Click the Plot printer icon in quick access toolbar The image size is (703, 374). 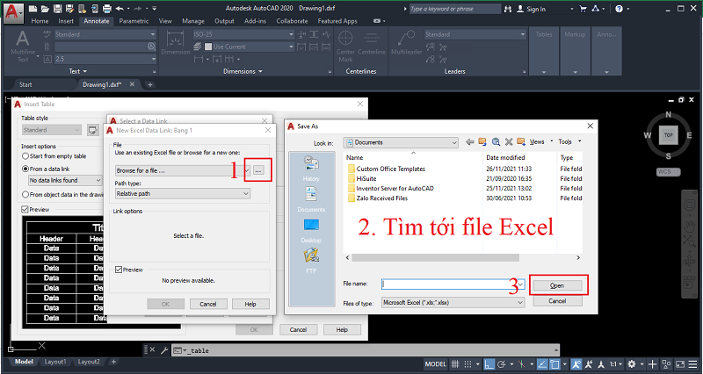[106, 9]
